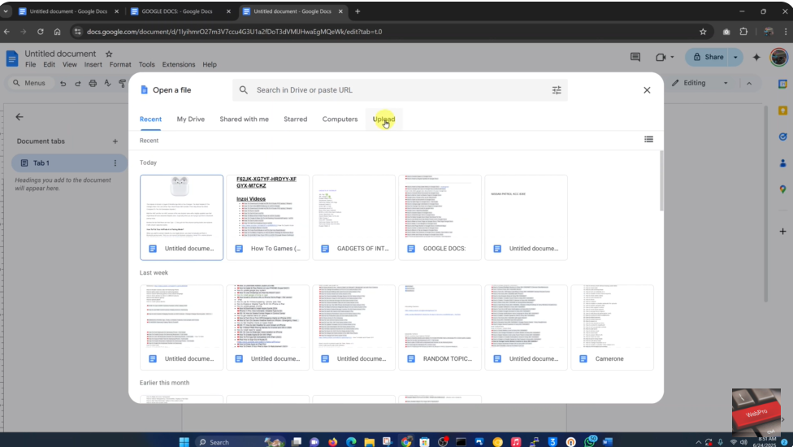793x447 pixels.
Task: Select Tab 1 in document tabs
Action: click(x=69, y=163)
